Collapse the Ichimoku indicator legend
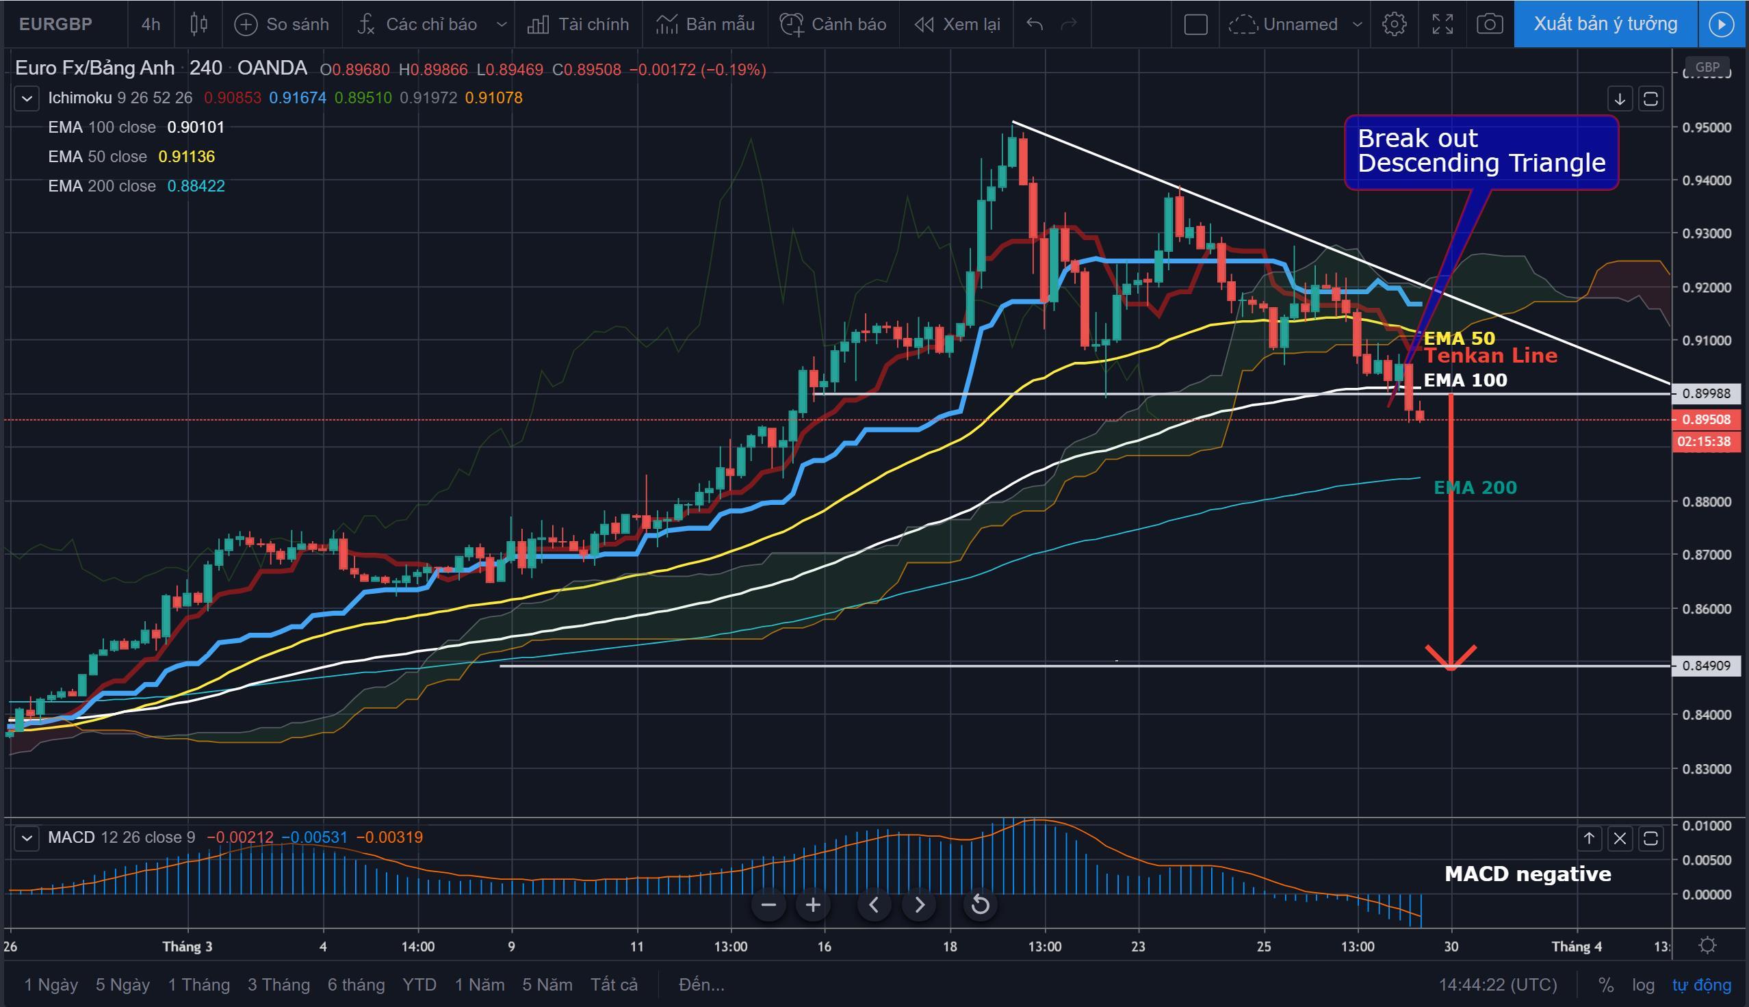1749x1007 pixels. click(x=26, y=99)
